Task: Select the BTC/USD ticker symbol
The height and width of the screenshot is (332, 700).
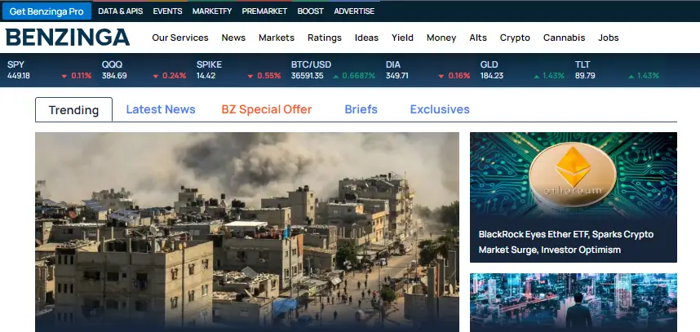Action: pos(311,64)
